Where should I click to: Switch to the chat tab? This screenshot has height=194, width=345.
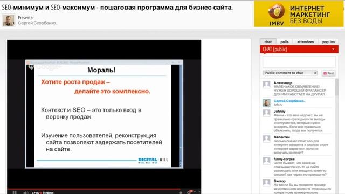(268, 42)
